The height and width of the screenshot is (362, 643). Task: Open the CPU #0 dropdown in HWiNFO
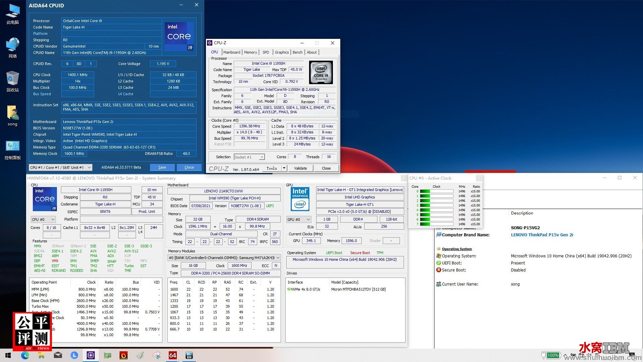(43, 220)
